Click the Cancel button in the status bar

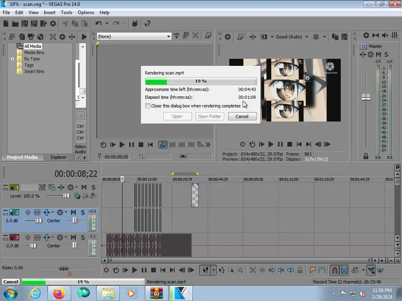click(x=11, y=282)
